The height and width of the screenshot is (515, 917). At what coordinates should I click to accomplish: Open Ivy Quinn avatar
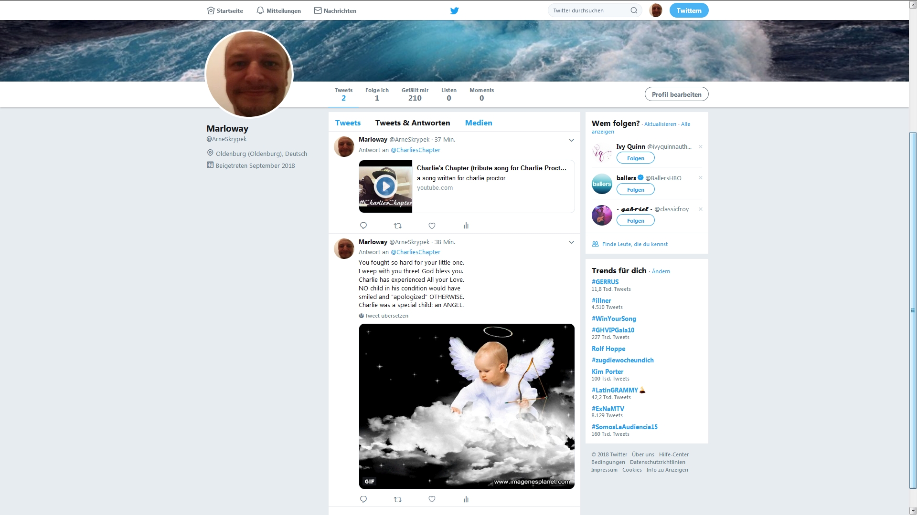point(602,153)
